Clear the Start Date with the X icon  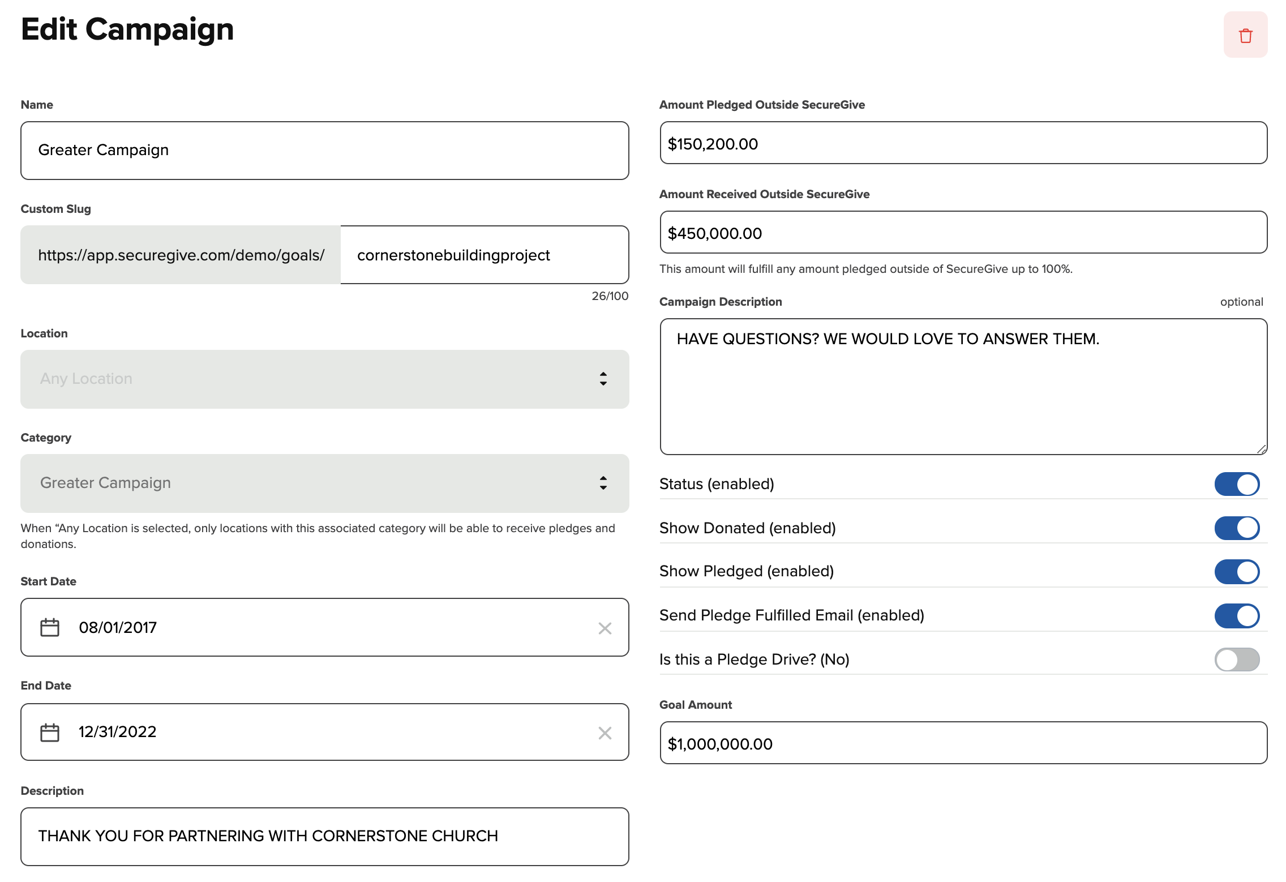[605, 627]
